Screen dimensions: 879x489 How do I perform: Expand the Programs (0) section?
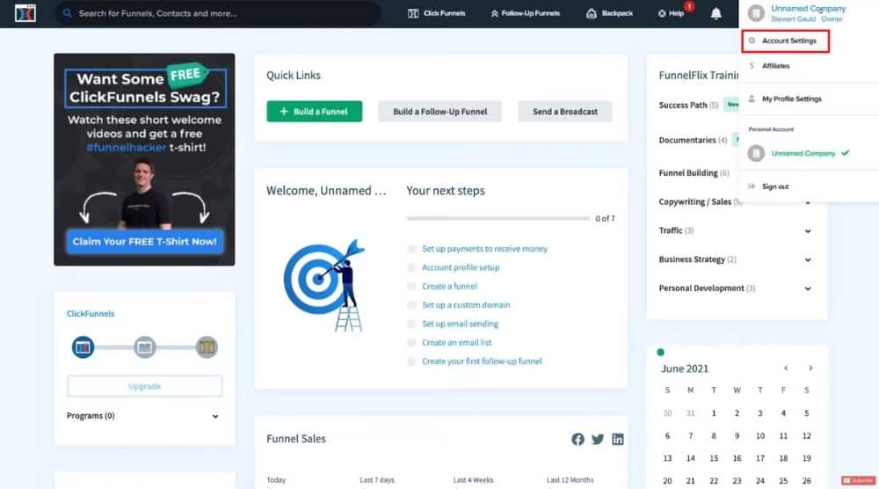pos(143,416)
